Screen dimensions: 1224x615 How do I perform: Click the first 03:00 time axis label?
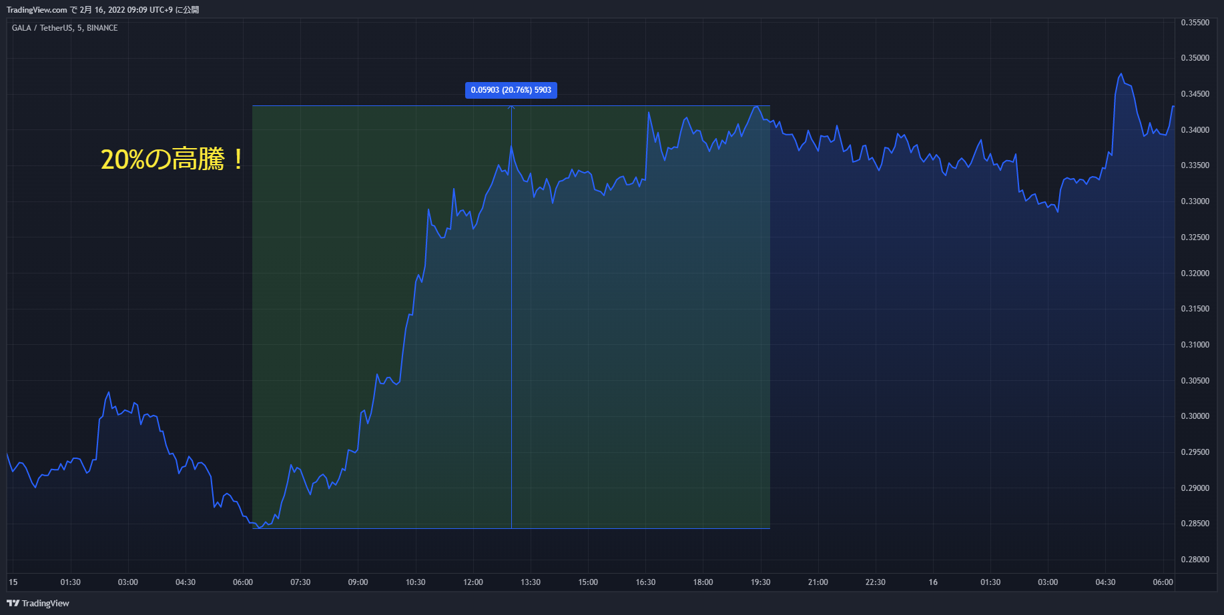point(128,582)
